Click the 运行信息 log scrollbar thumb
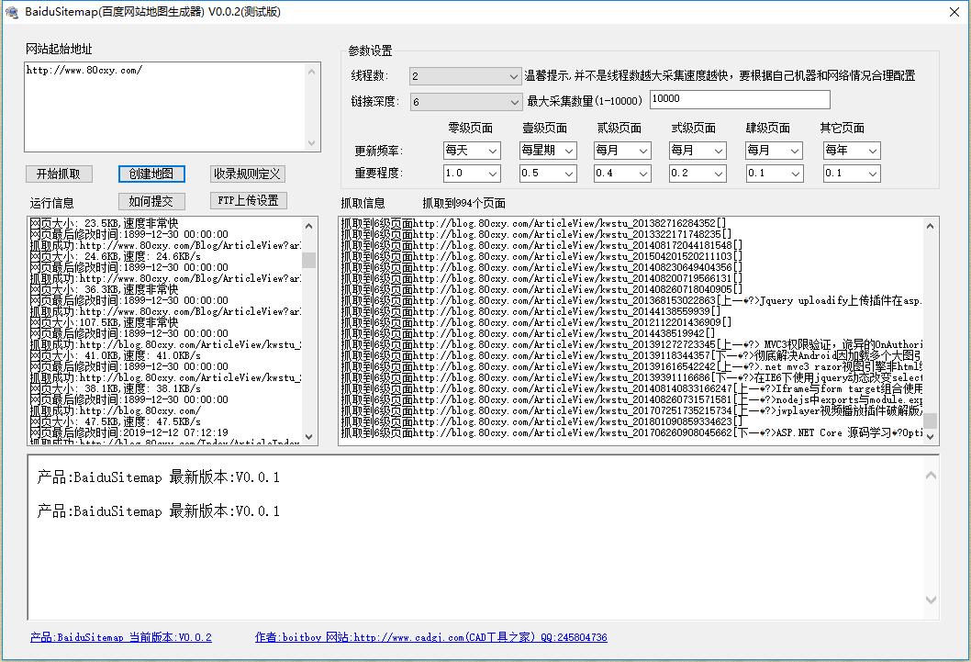971x662 pixels. 309,260
